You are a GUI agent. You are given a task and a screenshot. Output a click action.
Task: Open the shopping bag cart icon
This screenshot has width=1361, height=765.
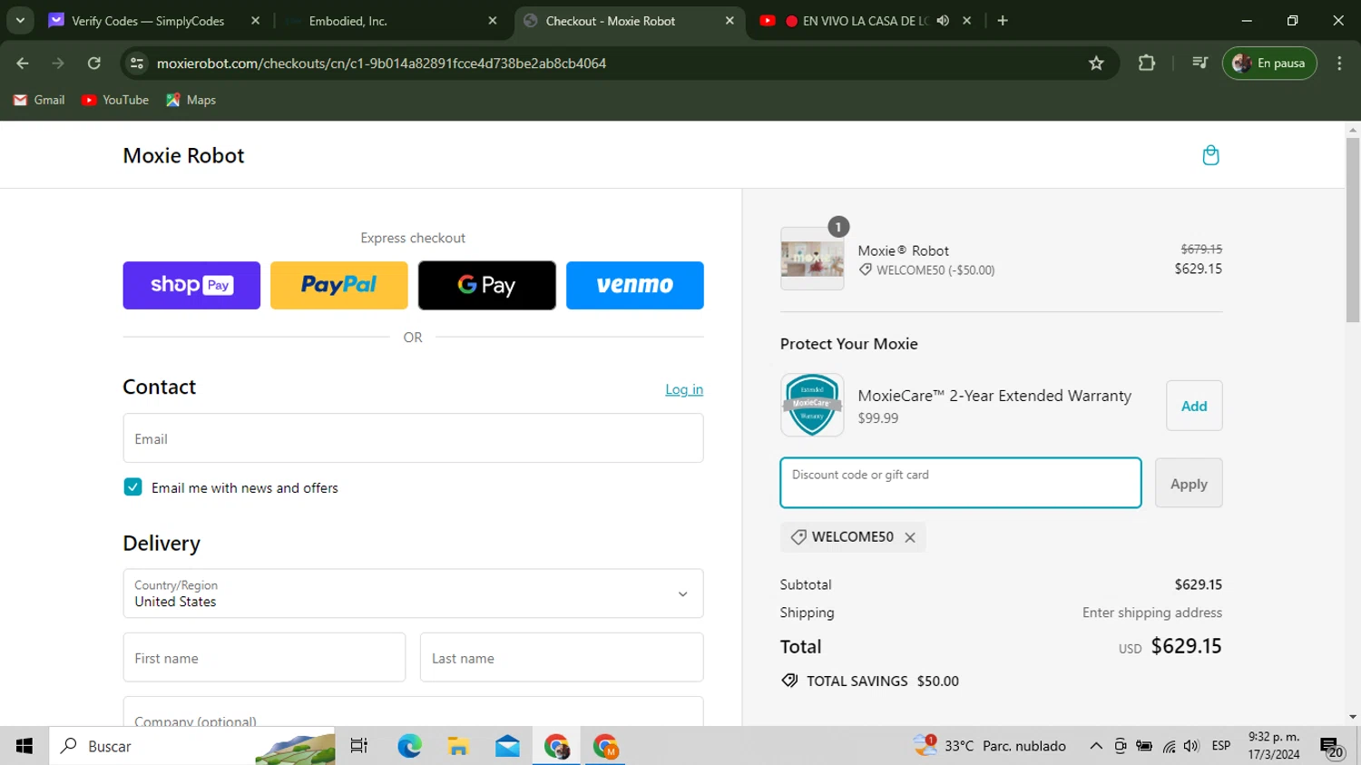1210,155
